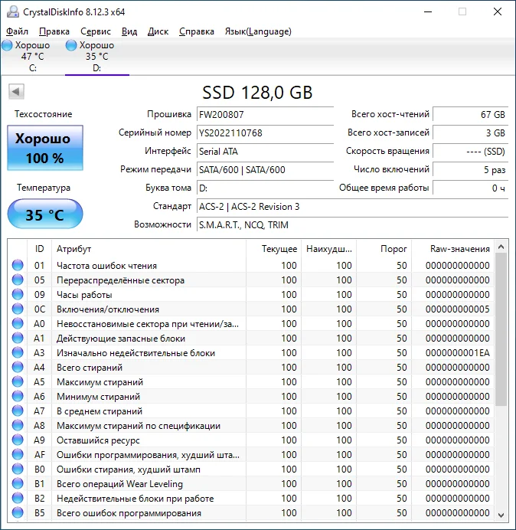This screenshot has height=530, width=516.
Task: Open the Файл menu
Action: [17, 31]
